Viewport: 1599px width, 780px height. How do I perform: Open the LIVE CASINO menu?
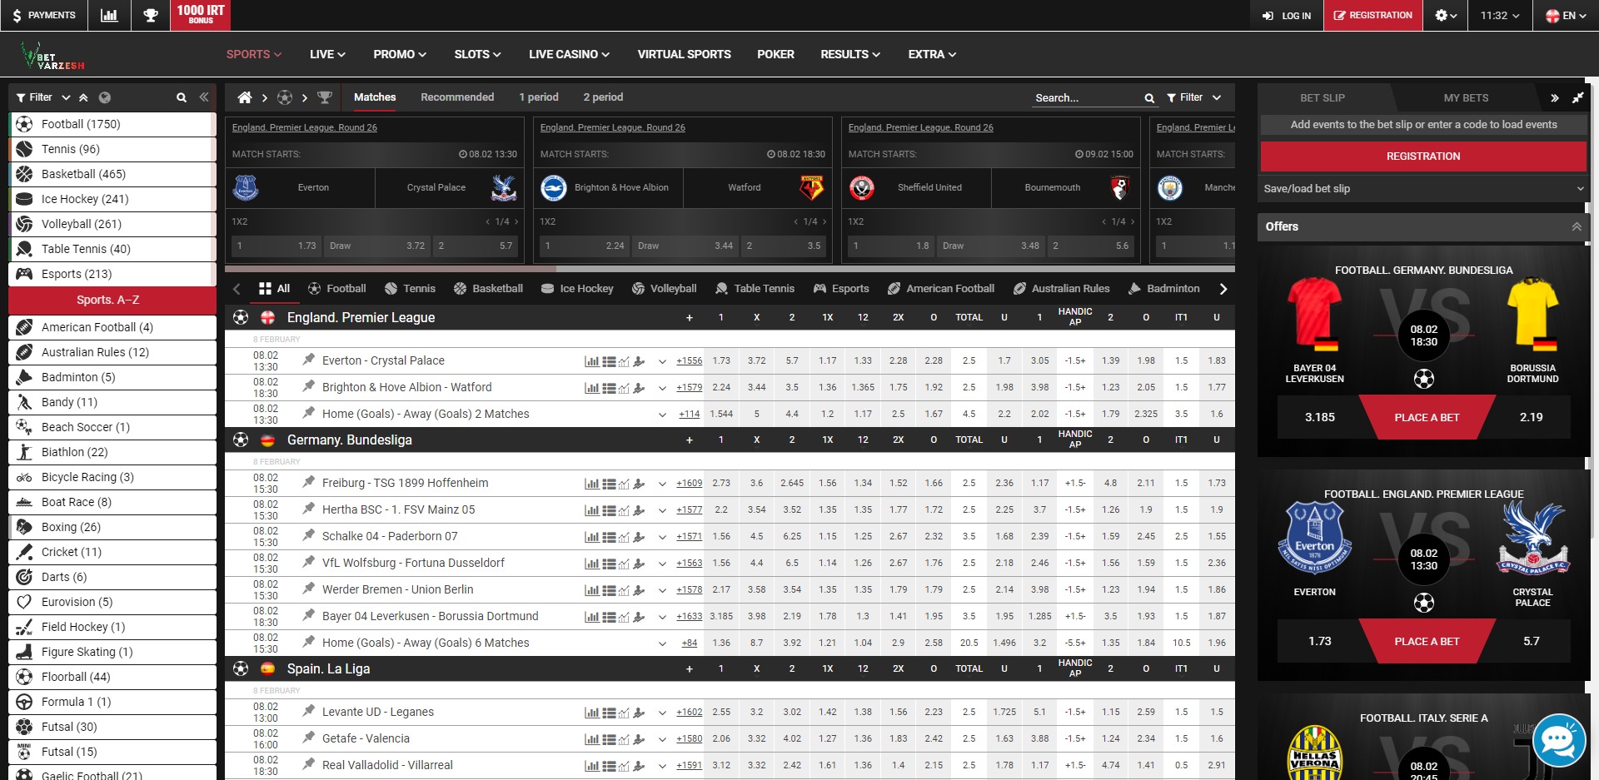[570, 54]
